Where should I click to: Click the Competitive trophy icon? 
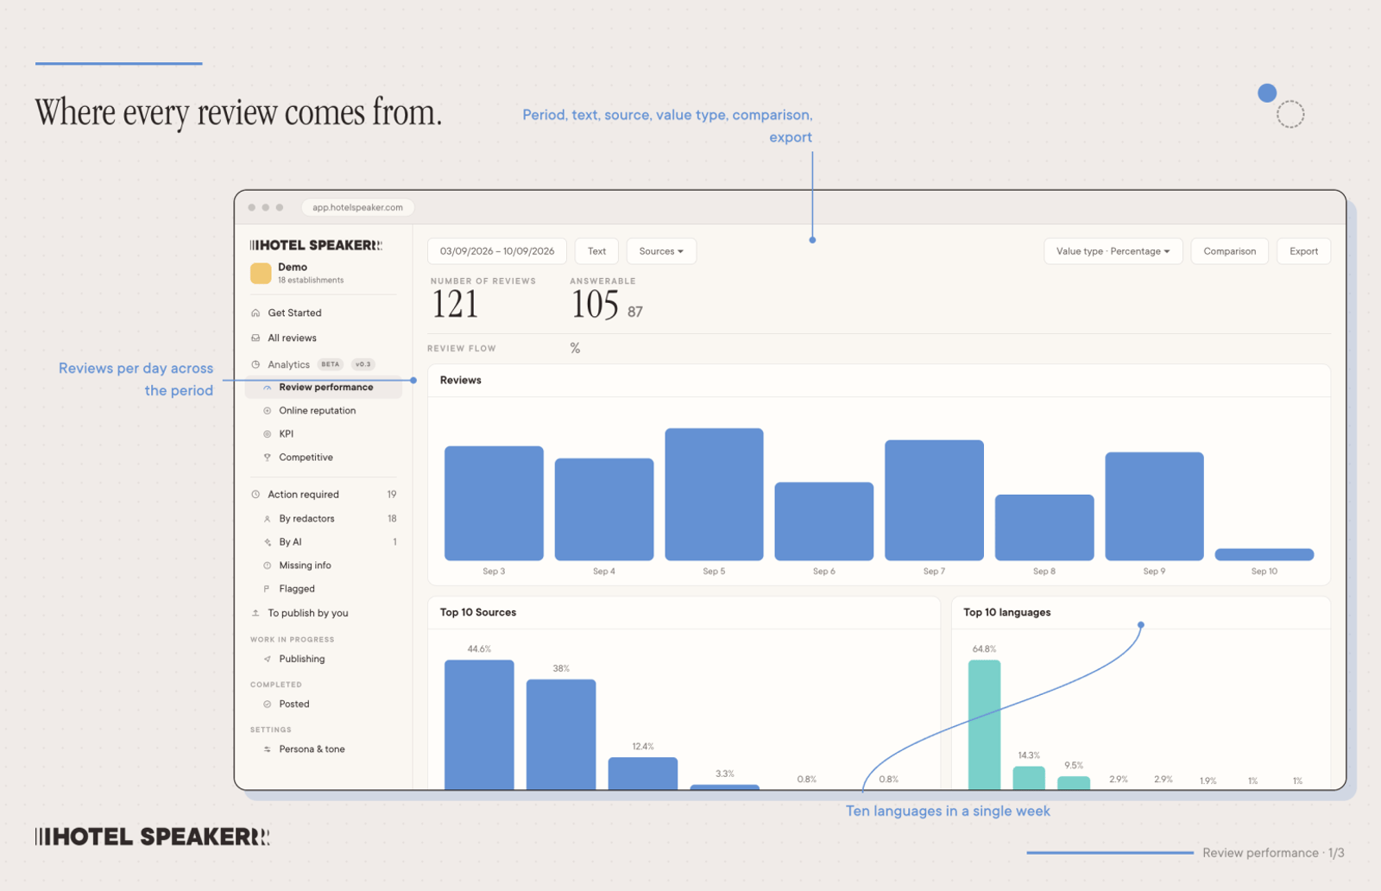pyautogui.click(x=268, y=458)
